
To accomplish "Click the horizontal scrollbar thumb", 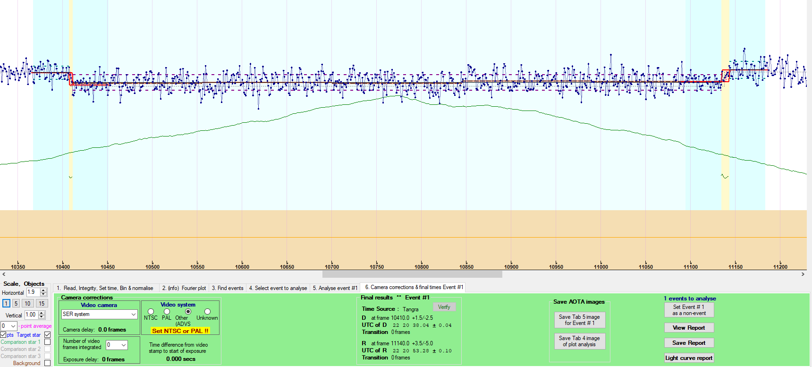I will tap(412, 274).
